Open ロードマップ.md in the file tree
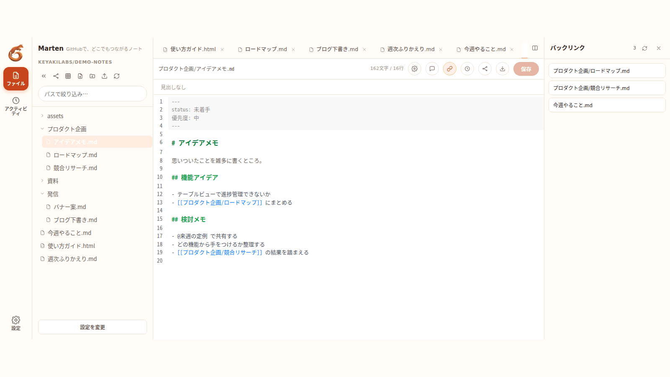The image size is (670, 377). [97, 155]
